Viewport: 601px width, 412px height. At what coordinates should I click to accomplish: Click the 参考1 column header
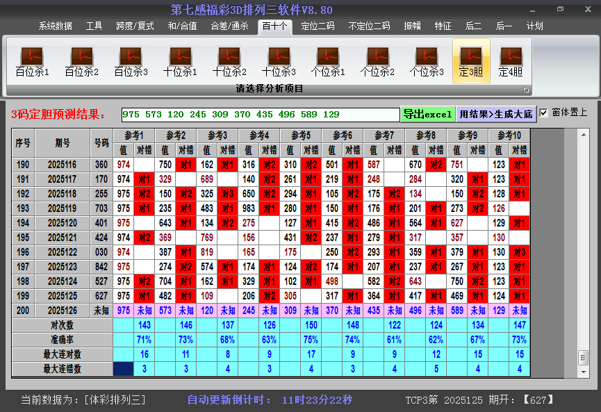[x=134, y=135]
